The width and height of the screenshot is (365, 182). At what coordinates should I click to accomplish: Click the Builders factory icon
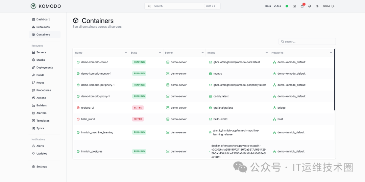pyautogui.click(x=33, y=106)
